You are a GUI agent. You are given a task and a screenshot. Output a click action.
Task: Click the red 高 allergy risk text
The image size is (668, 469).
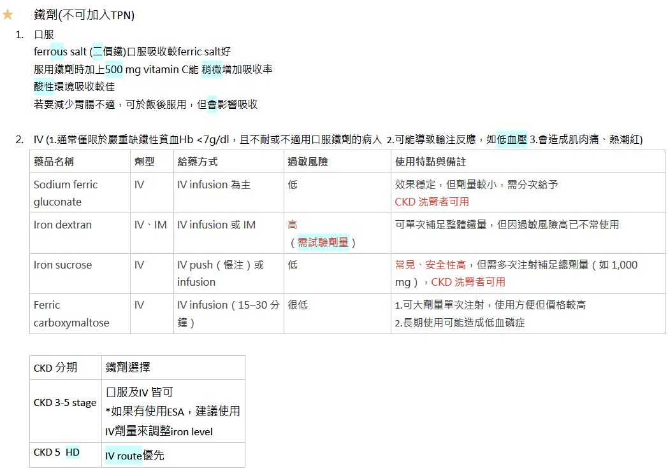point(293,225)
